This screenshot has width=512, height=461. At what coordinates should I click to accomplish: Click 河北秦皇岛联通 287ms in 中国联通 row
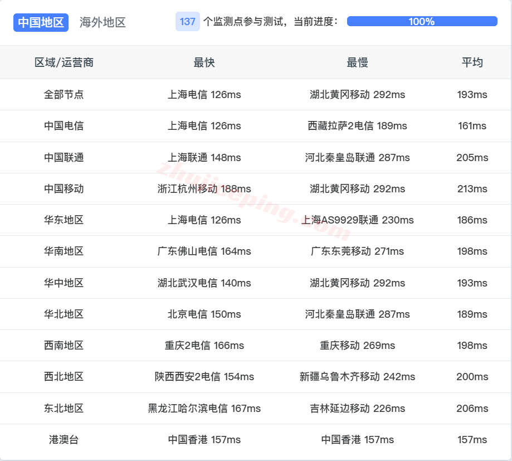point(357,158)
